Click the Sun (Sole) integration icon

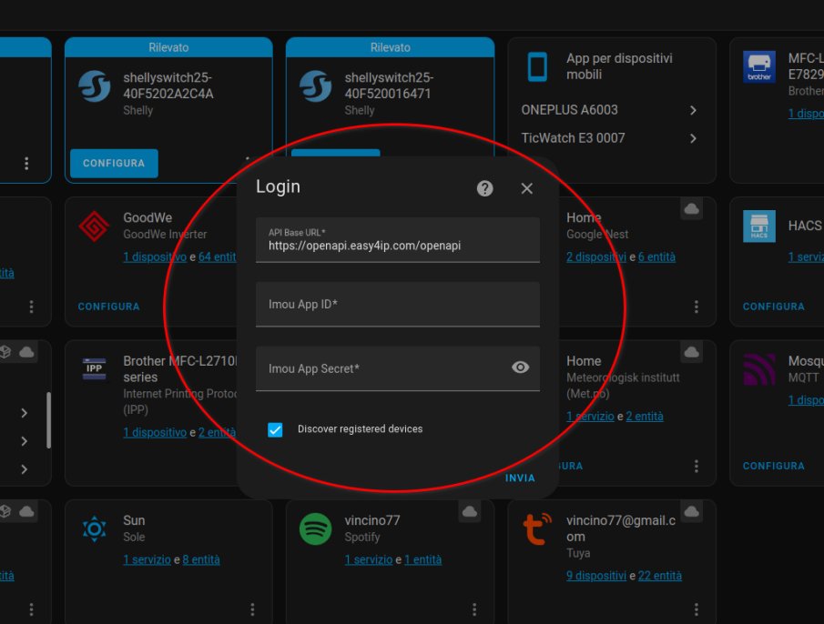pos(94,528)
